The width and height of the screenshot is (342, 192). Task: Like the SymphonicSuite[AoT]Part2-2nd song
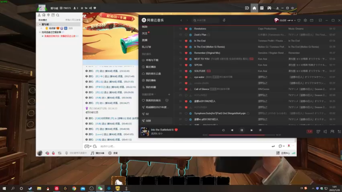pyautogui.click(x=186, y=113)
